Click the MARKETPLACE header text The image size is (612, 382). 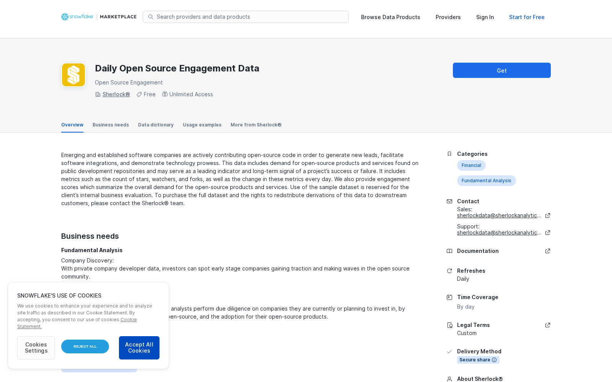click(118, 17)
